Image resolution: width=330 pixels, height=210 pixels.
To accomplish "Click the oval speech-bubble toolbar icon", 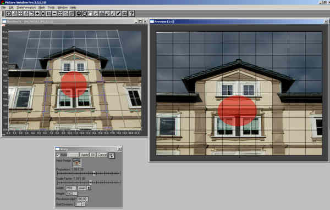I will (x=79, y=14).
